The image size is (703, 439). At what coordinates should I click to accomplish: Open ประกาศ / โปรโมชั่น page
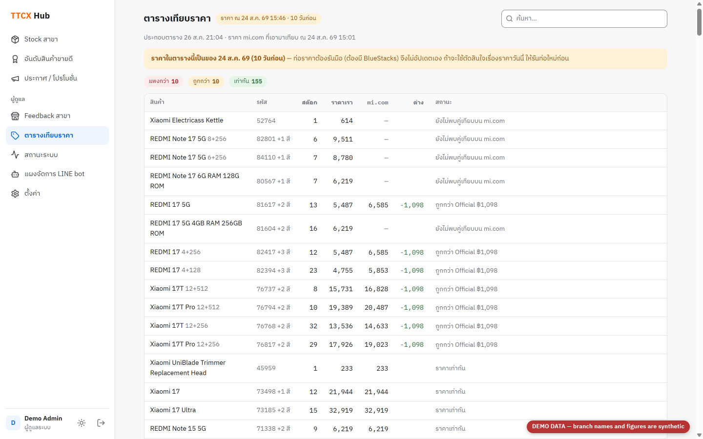(57, 79)
